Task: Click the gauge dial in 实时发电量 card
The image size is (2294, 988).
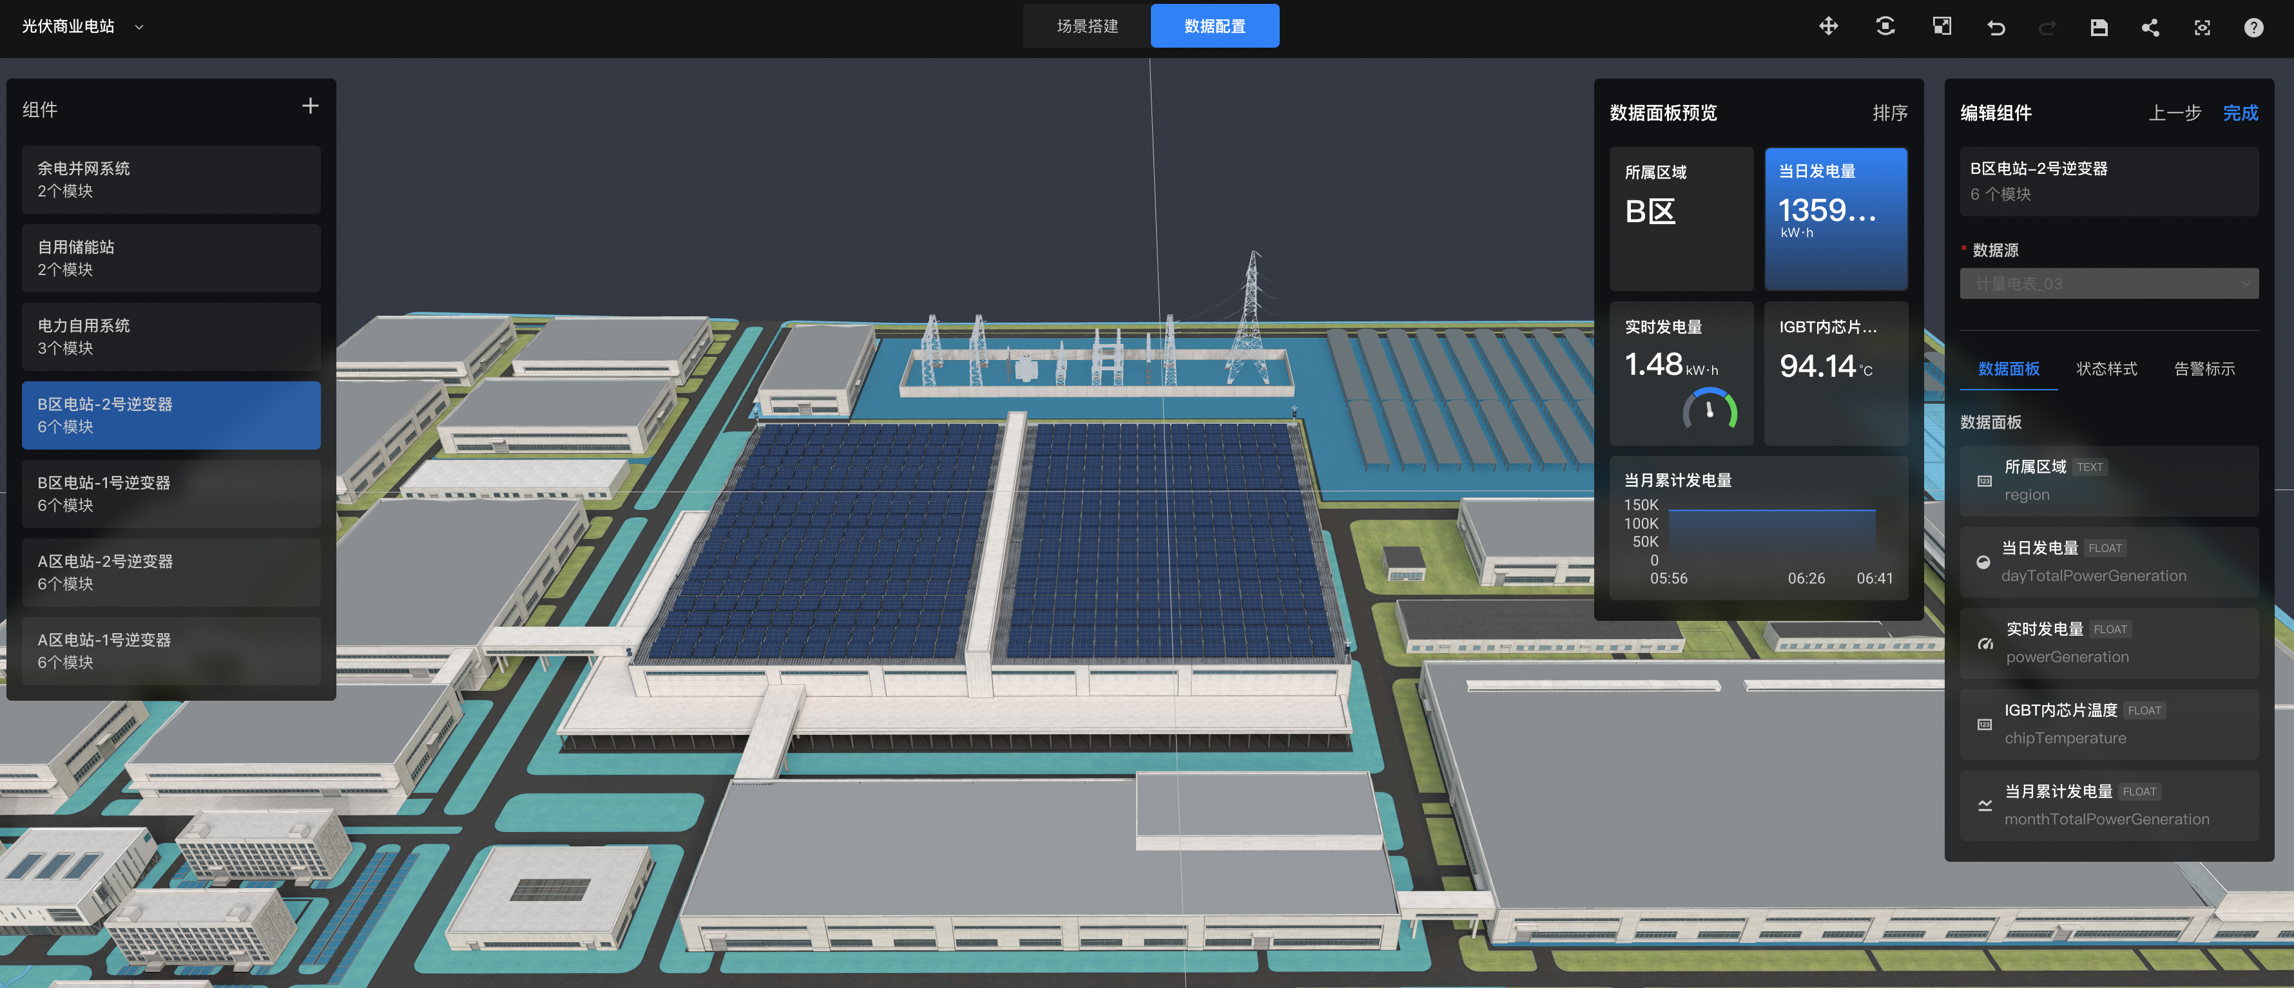Action: click(x=1710, y=410)
